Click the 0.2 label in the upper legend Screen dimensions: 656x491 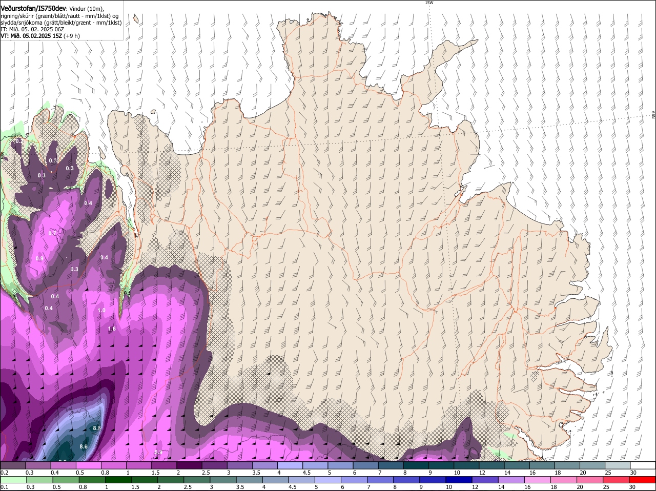click(4, 473)
